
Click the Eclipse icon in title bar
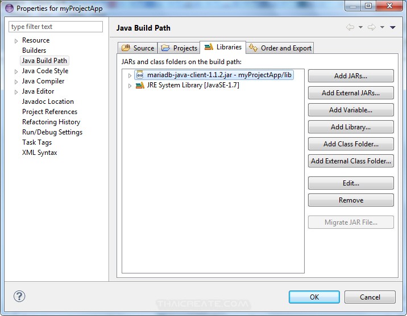pos(9,9)
